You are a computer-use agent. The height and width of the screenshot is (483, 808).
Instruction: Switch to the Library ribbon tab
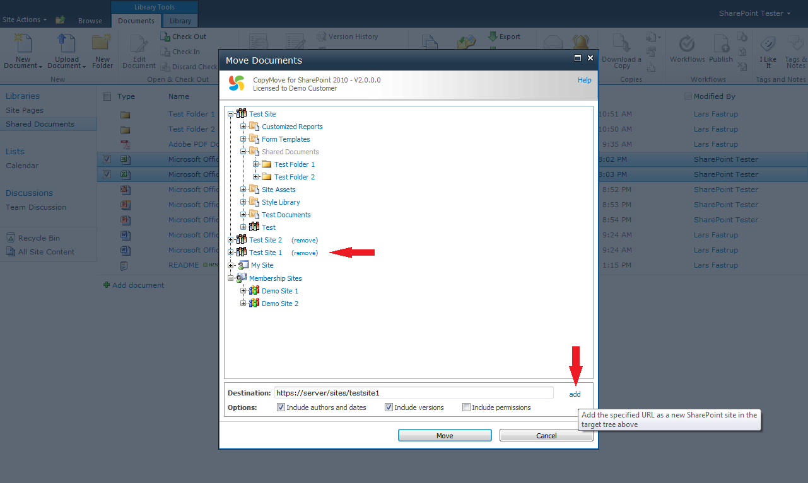point(180,21)
